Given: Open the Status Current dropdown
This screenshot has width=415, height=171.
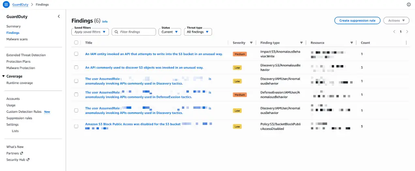Looking at the screenshot, I should [x=170, y=32].
